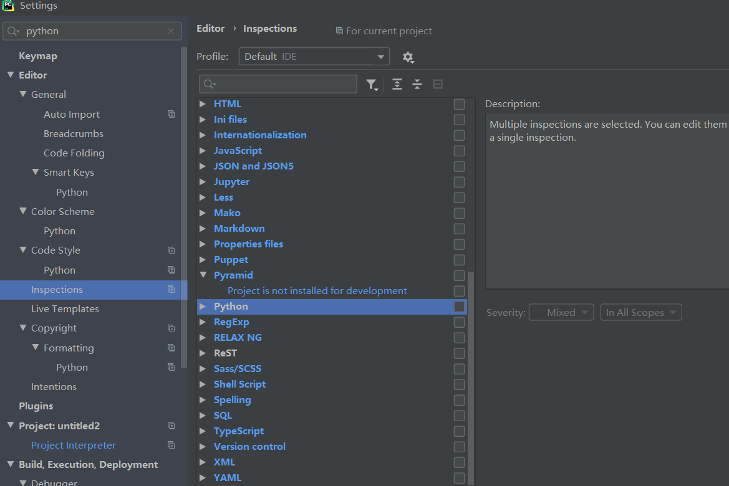
Task: Toggle the JavaScript inspections checkbox
Action: pos(459,151)
